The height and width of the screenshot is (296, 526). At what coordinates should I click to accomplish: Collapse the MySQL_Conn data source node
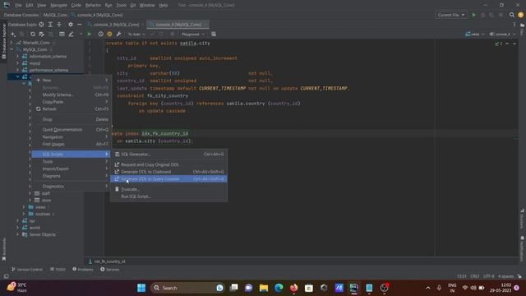tap(12, 49)
